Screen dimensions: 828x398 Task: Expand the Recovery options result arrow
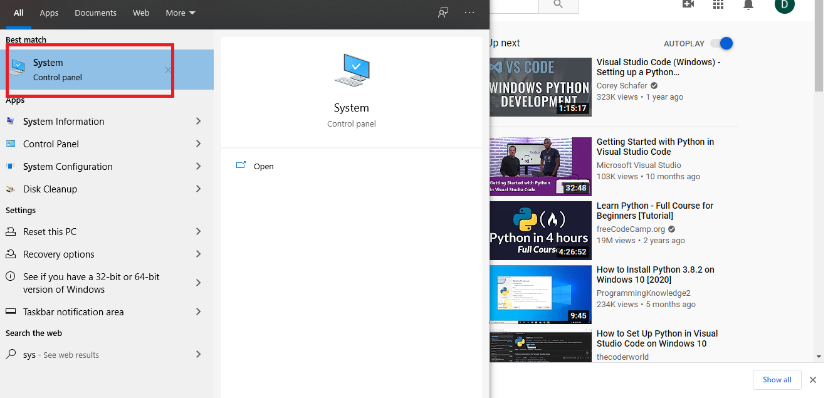click(x=198, y=254)
